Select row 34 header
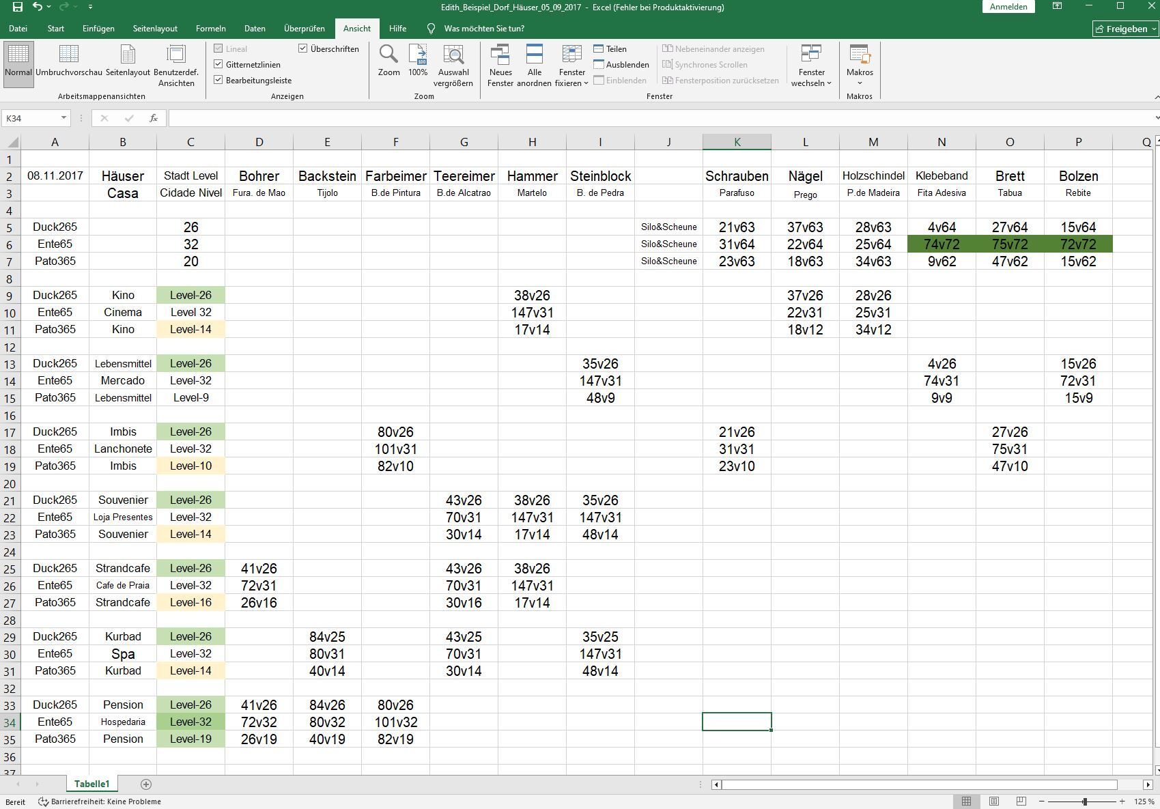Image resolution: width=1160 pixels, height=809 pixels. pyautogui.click(x=10, y=722)
